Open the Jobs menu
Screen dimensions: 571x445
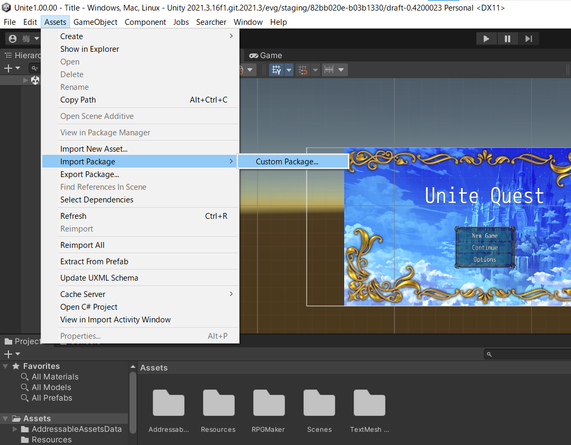point(181,22)
